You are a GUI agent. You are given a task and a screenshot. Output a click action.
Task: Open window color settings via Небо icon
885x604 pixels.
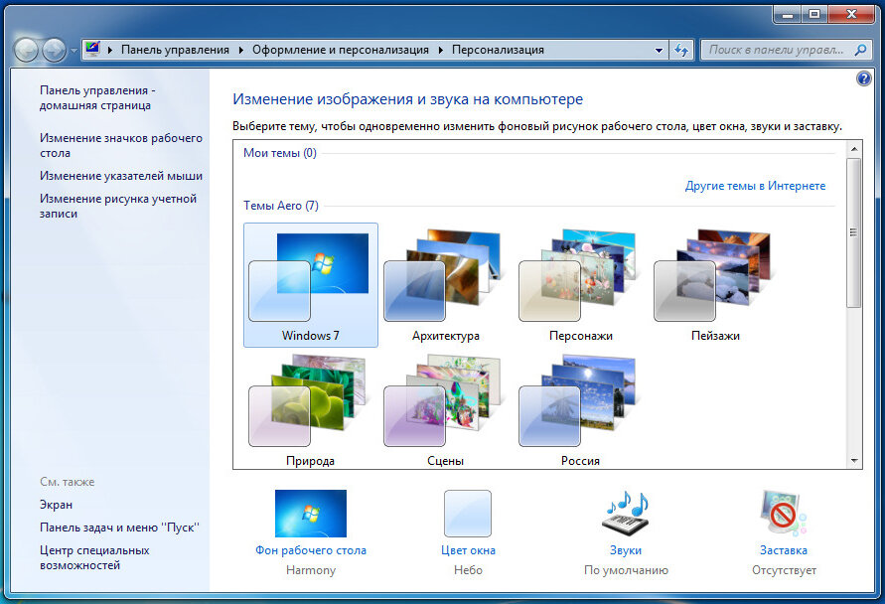tap(467, 513)
